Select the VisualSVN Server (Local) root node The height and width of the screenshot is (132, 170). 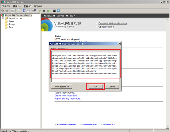(x=18, y=15)
